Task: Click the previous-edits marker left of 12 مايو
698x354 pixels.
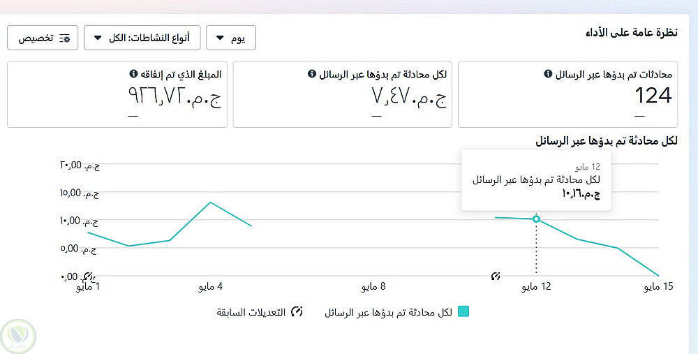Action: click(x=496, y=276)
